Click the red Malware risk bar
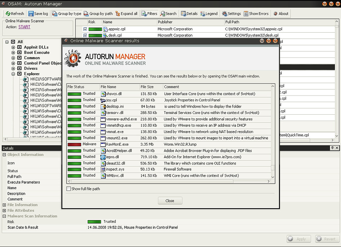Viewport: 341px width, 247px height. tap(74, 144)
